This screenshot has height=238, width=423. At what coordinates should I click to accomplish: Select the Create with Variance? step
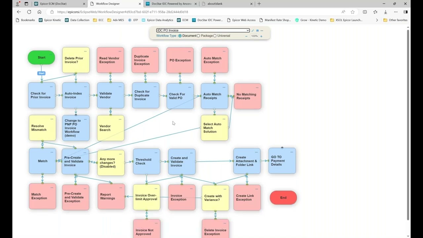[x=215, y=198]
